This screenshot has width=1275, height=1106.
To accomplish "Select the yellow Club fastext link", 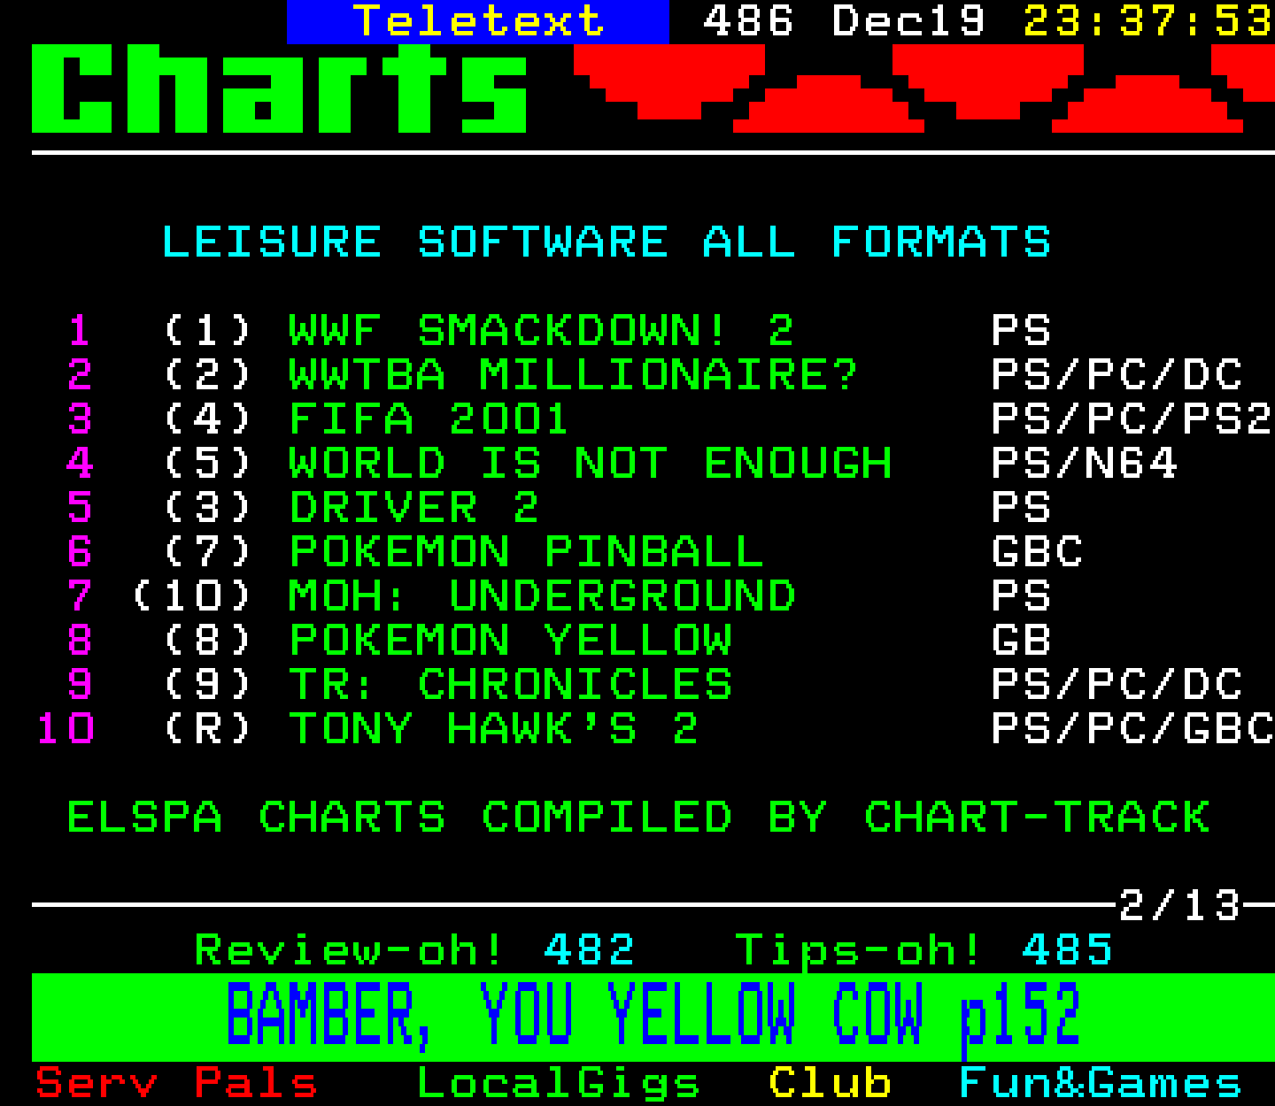I will 830,1083.
